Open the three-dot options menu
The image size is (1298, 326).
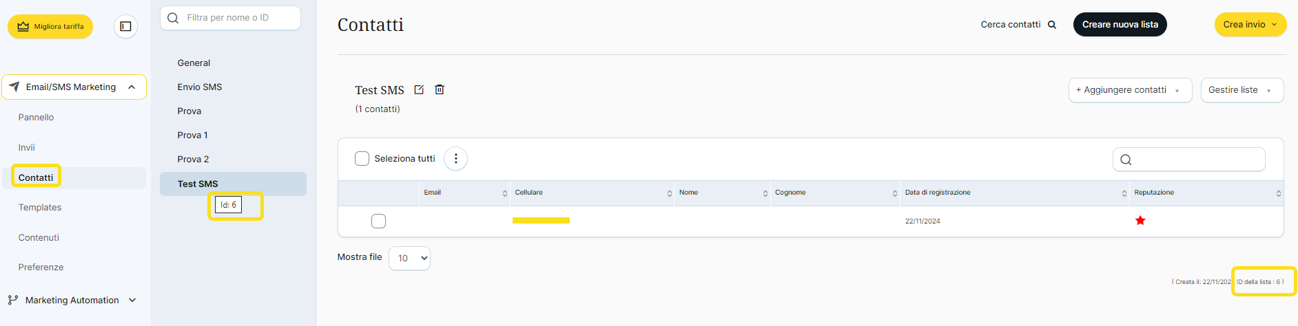(455, 159)
